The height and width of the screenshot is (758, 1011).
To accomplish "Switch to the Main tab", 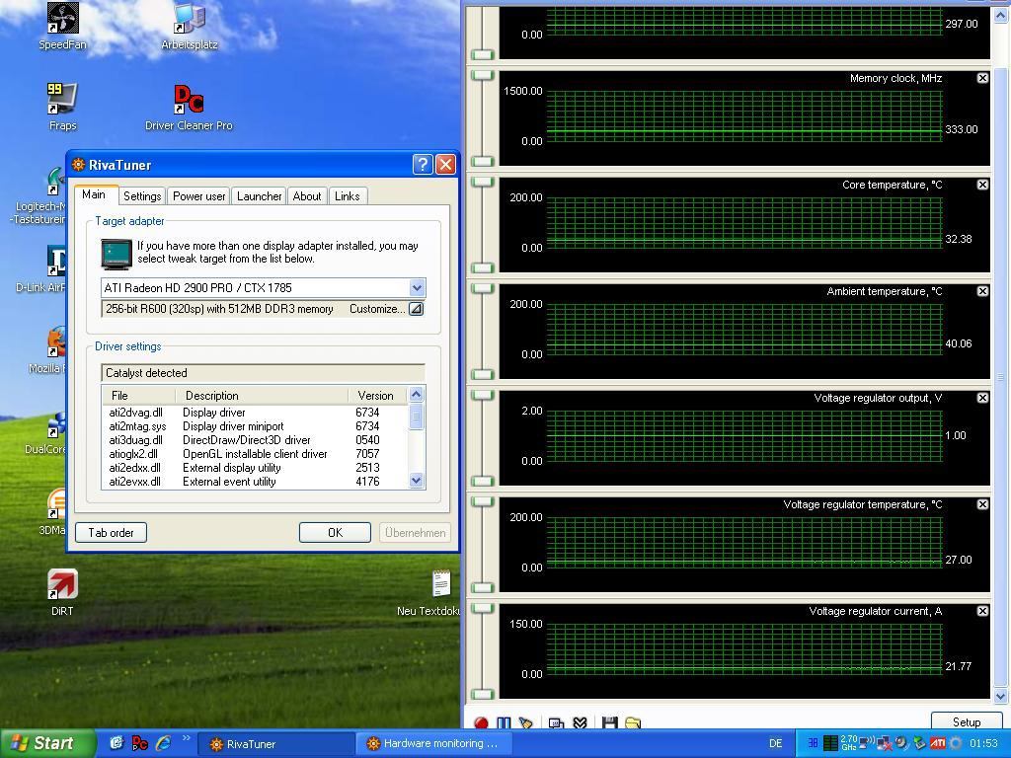I will (94, 194).
